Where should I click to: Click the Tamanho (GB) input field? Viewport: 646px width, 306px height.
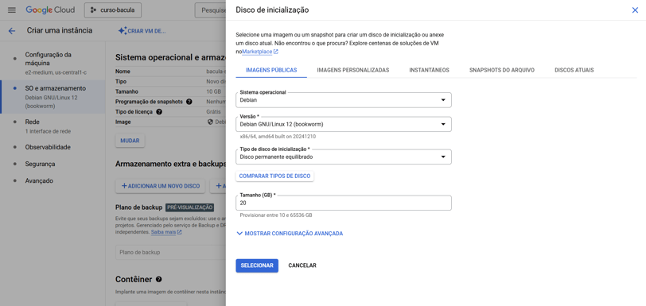tap(344, 203)
